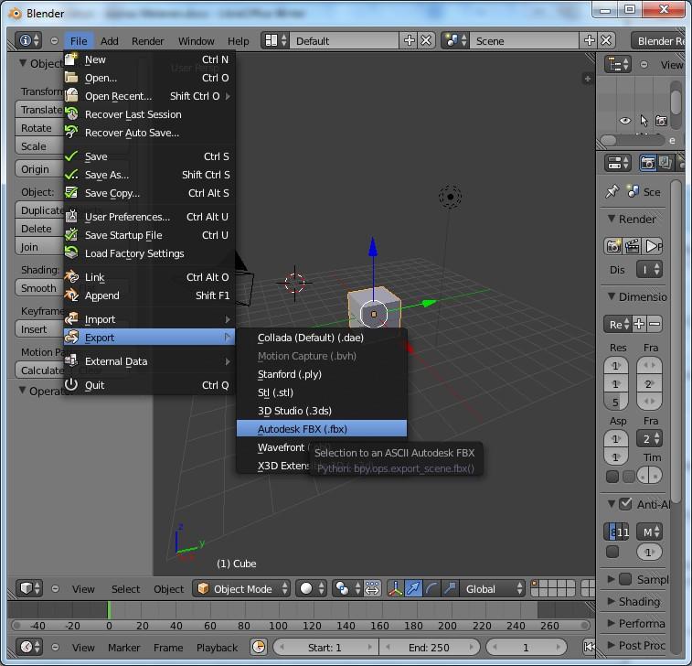Choose Collada (Default) (.dae) export
692x666 pixels.
pos(322,338)
